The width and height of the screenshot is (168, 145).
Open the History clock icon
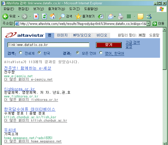click(101, 16)
